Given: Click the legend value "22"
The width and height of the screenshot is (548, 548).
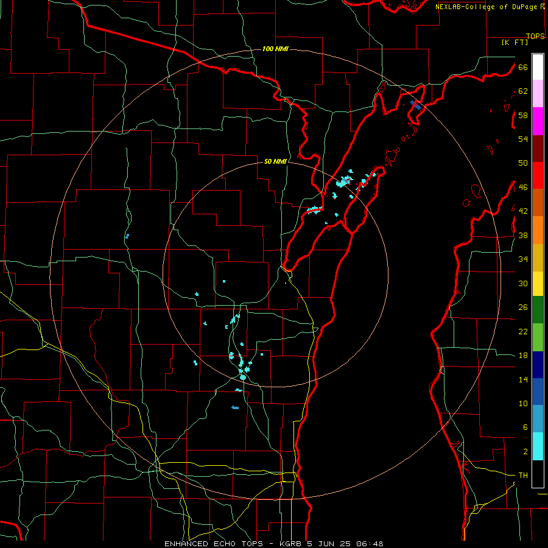Looking at the screenshot, I should (x=523, y=331).
